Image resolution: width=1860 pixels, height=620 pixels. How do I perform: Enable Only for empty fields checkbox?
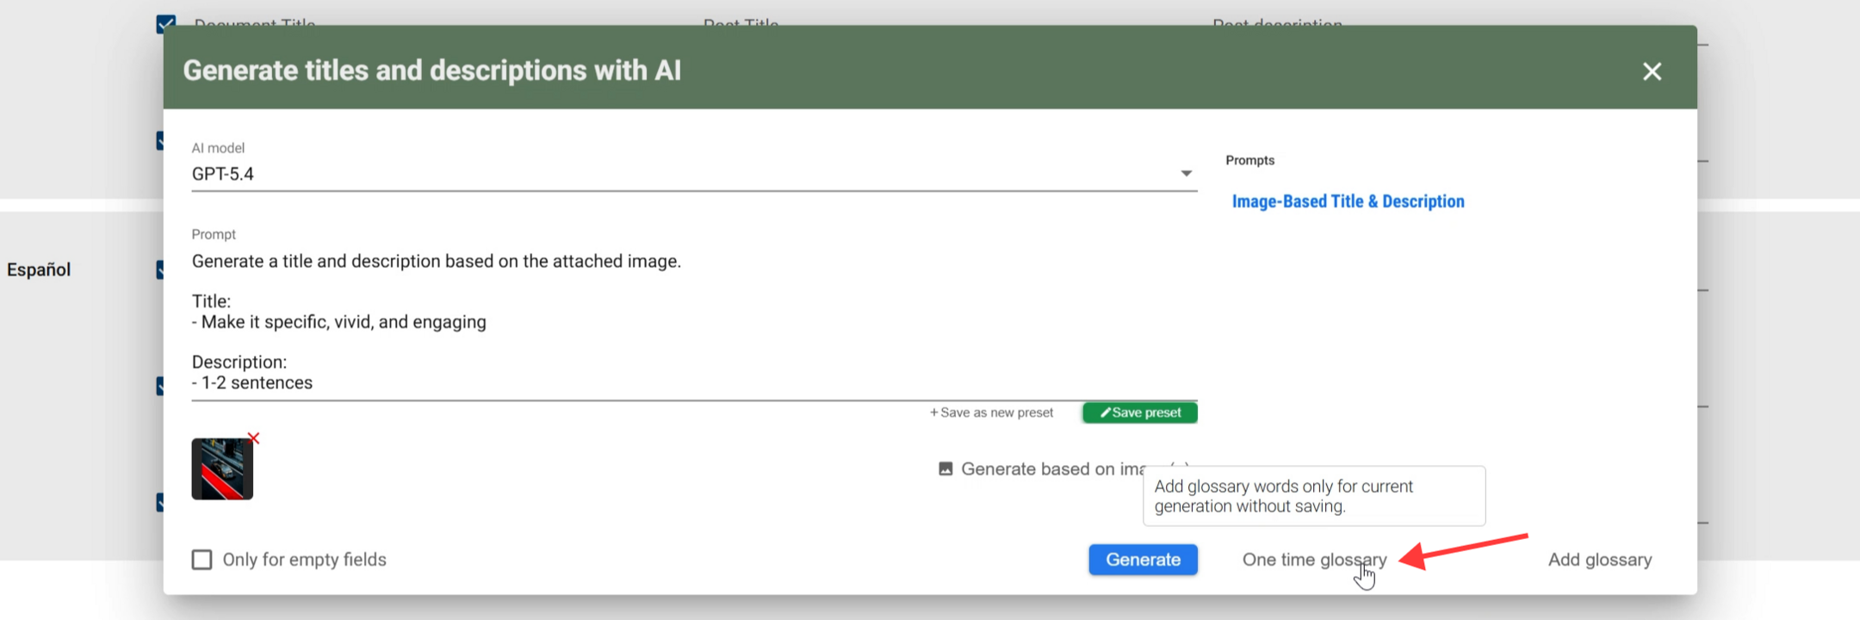point(201,560)
